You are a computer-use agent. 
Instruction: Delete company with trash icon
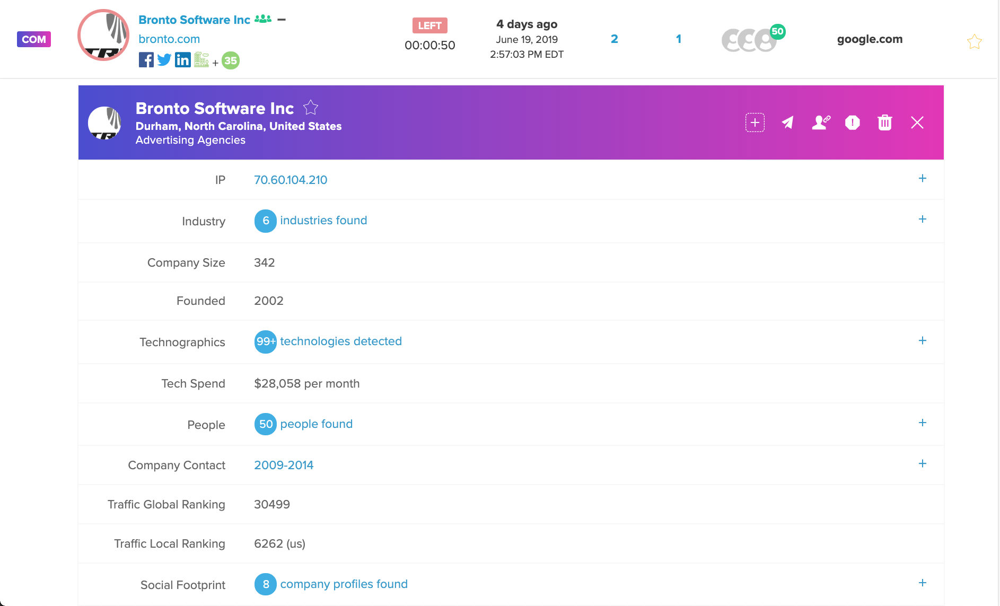(884, 122)
